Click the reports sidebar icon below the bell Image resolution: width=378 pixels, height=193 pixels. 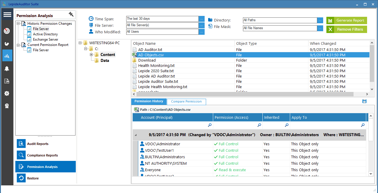[x=7, y=81]
